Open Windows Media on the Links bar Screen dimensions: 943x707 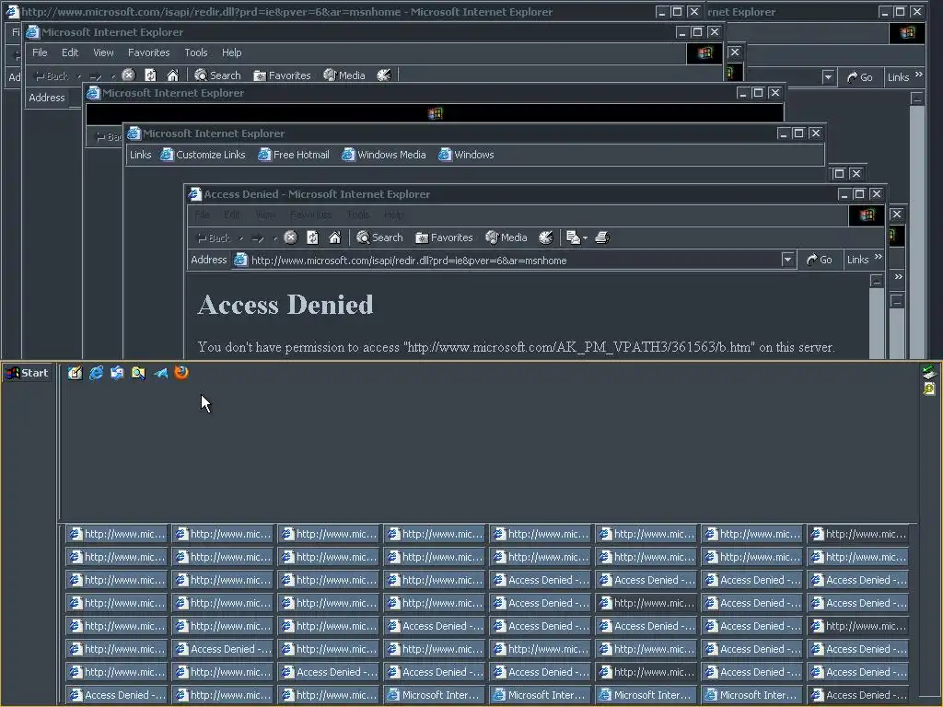(x=384, y=155)
